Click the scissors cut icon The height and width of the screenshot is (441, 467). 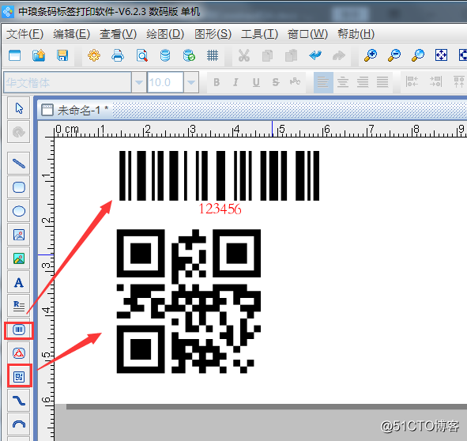click(x=244, y=55)
